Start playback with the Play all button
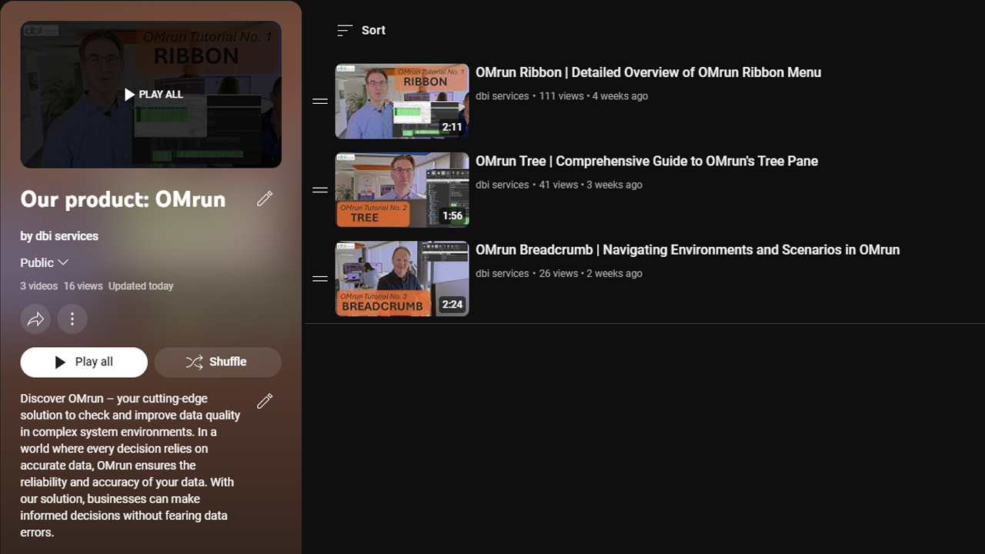Image resolution: width=985 pixels, height=554 pixels. [84, 362]
